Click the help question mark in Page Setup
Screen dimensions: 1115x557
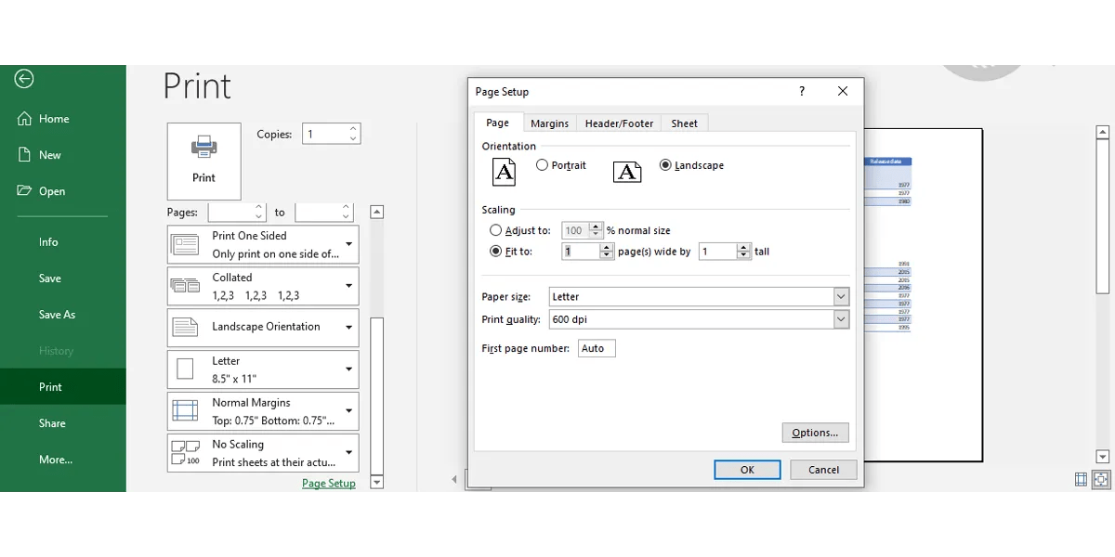point(801,91)
